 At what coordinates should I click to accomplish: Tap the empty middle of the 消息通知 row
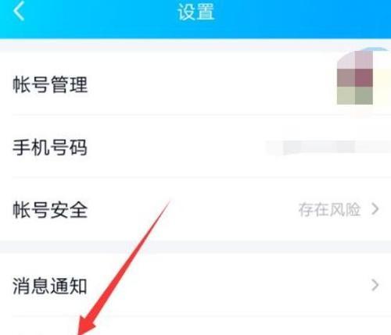click(228, 285)
